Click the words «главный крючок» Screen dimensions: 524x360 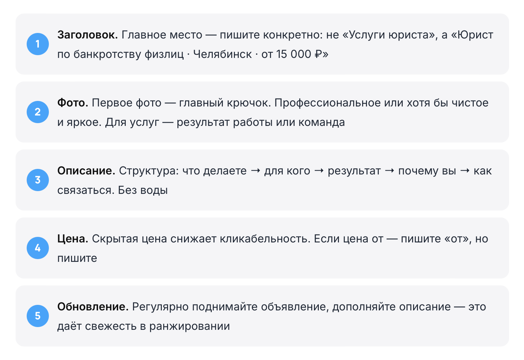(x=224, y=103)
